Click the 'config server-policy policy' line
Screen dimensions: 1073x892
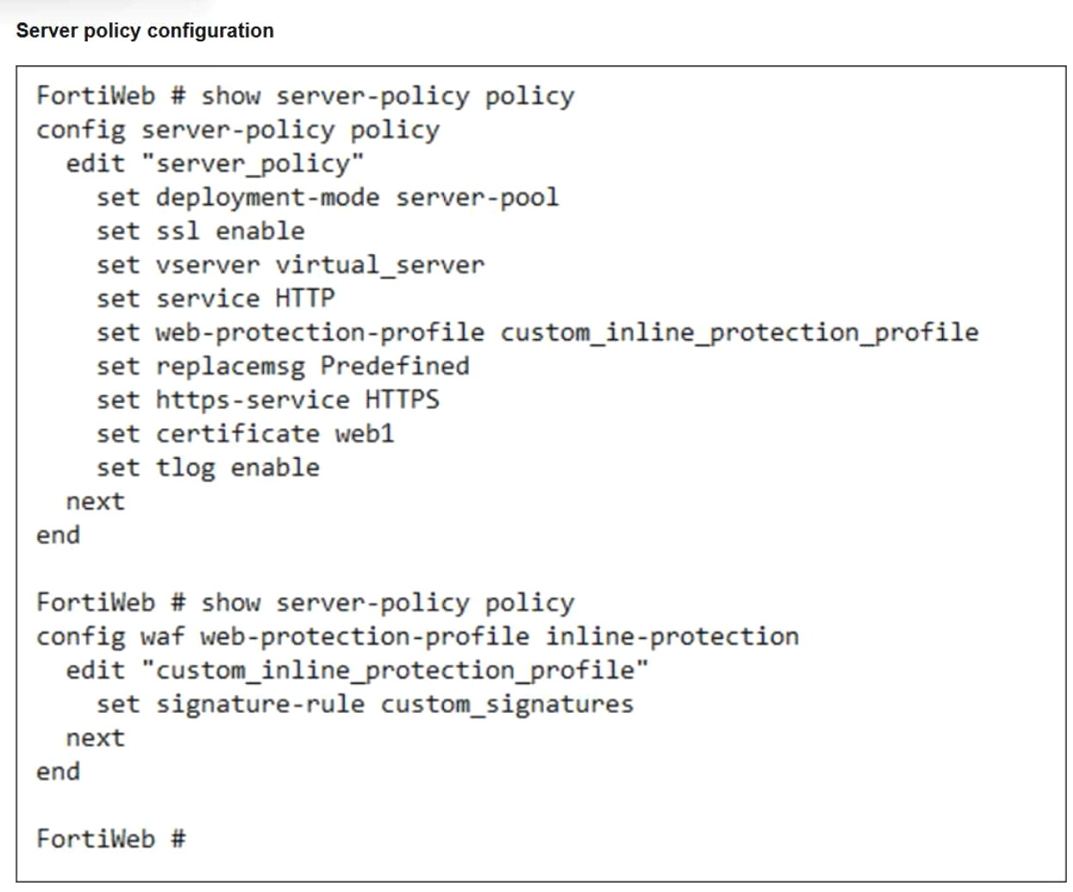[237, 130]
